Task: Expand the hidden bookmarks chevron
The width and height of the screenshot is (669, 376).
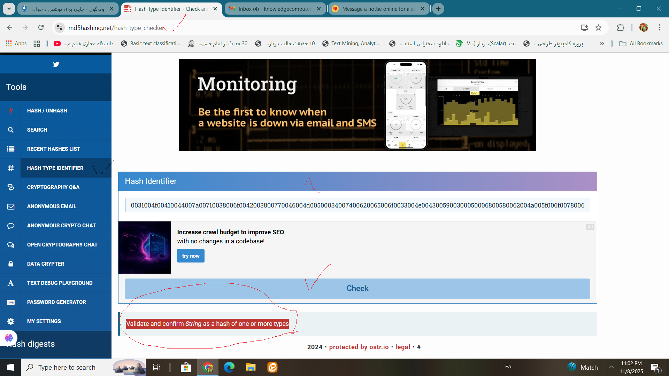Action: [x=602, y=44]
